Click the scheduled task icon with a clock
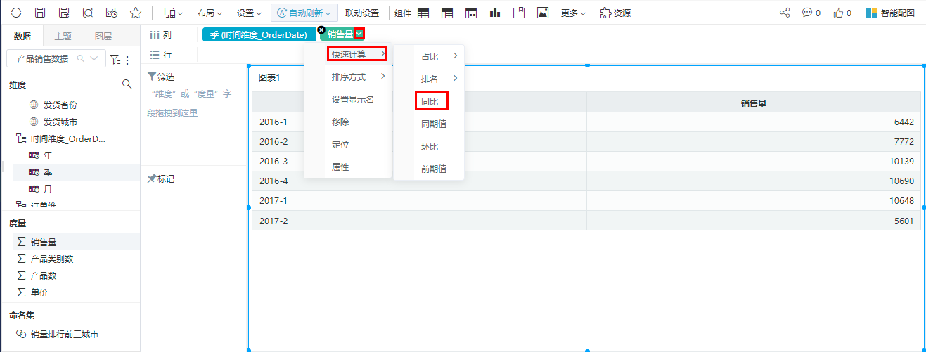This screenshot has width=926, height=352. pos(111,13)
